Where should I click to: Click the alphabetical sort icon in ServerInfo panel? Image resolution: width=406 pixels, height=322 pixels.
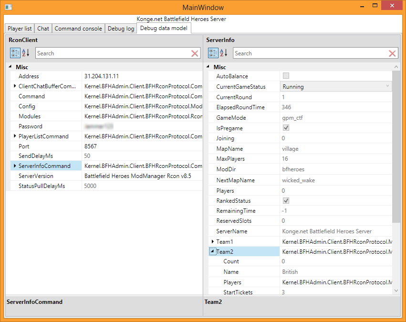223,53
